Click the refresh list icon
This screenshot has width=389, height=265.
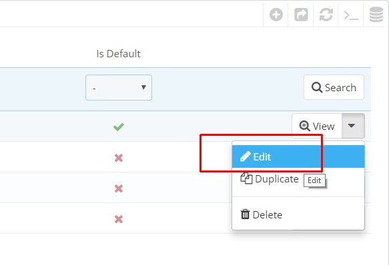pyautogui.click(x=326, y=15)
